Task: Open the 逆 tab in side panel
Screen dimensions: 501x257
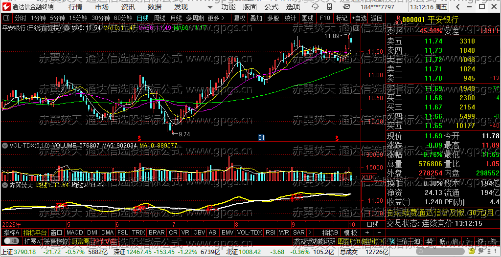Action: point(481,241)
